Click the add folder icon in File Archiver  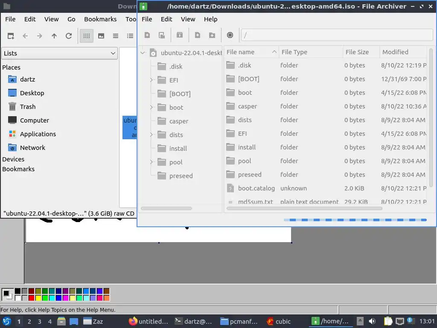(212, 35)
